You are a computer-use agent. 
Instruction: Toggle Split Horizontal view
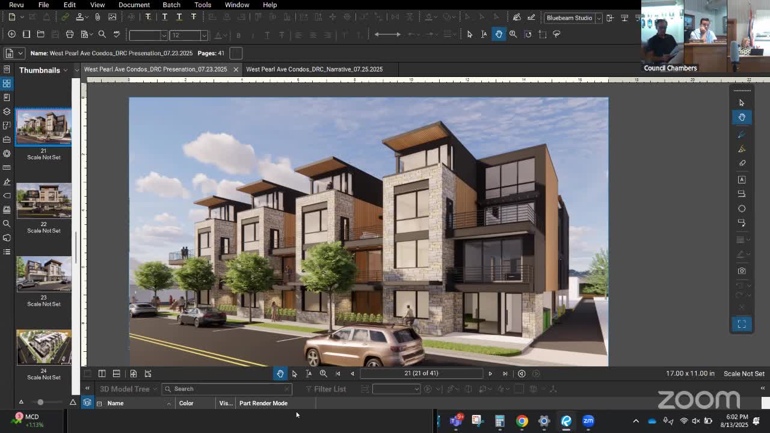[x=116, y=373]
